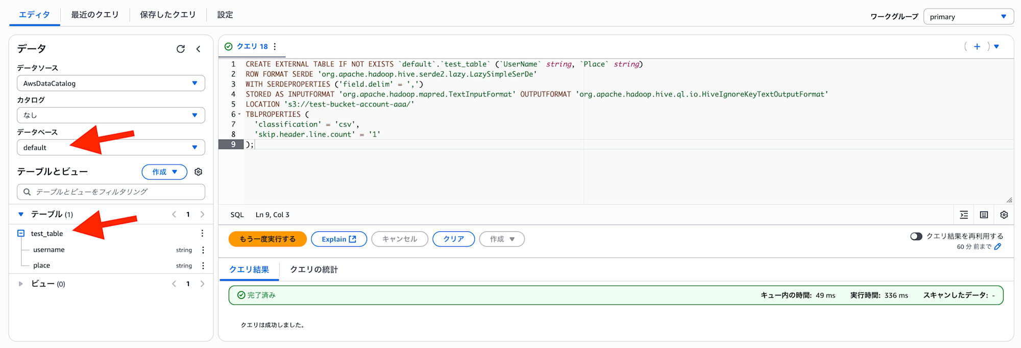Switch to Saved queries tab

pos(168,15)
